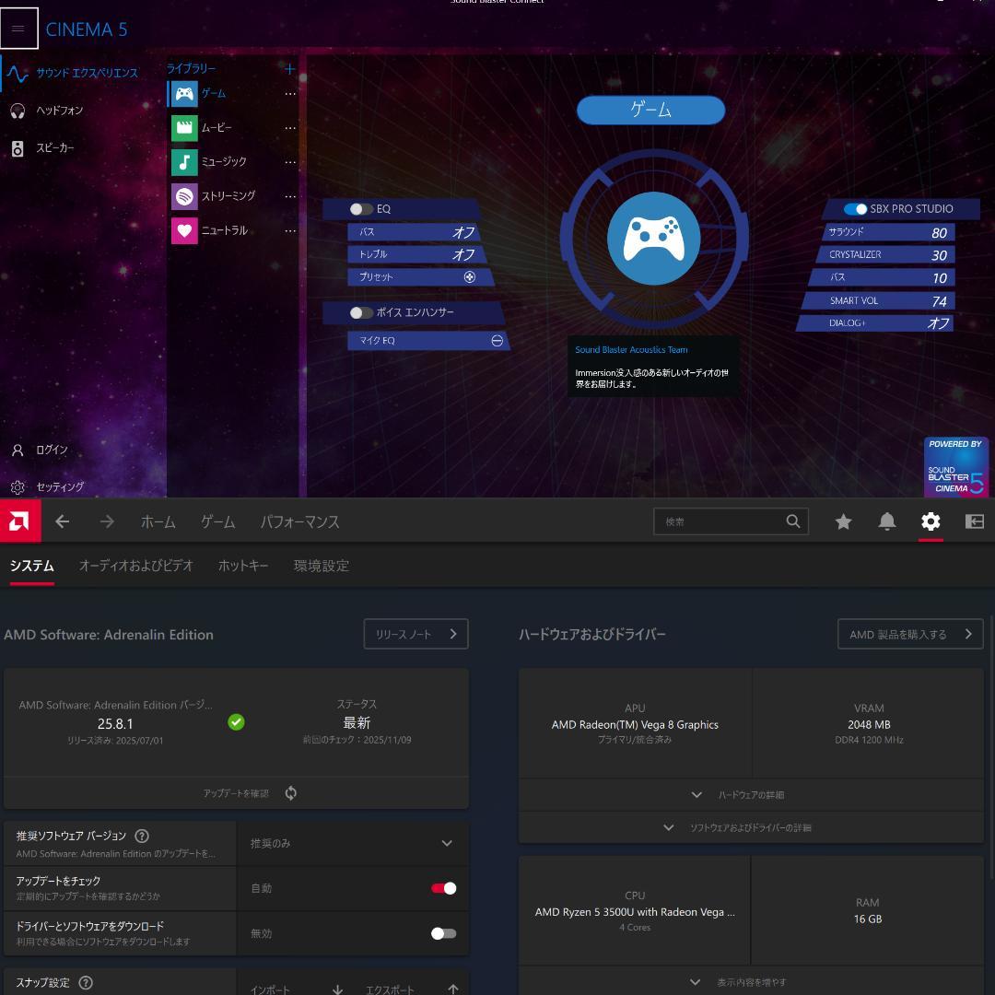995x995 pixels.
Task: Open the パフォーマンス menu in AMD header
Action: pos(299,521)
